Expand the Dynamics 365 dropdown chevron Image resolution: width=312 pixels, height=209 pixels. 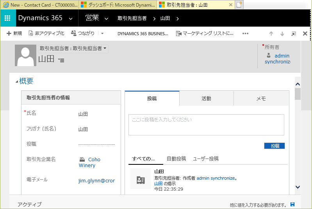coord(71,19)
